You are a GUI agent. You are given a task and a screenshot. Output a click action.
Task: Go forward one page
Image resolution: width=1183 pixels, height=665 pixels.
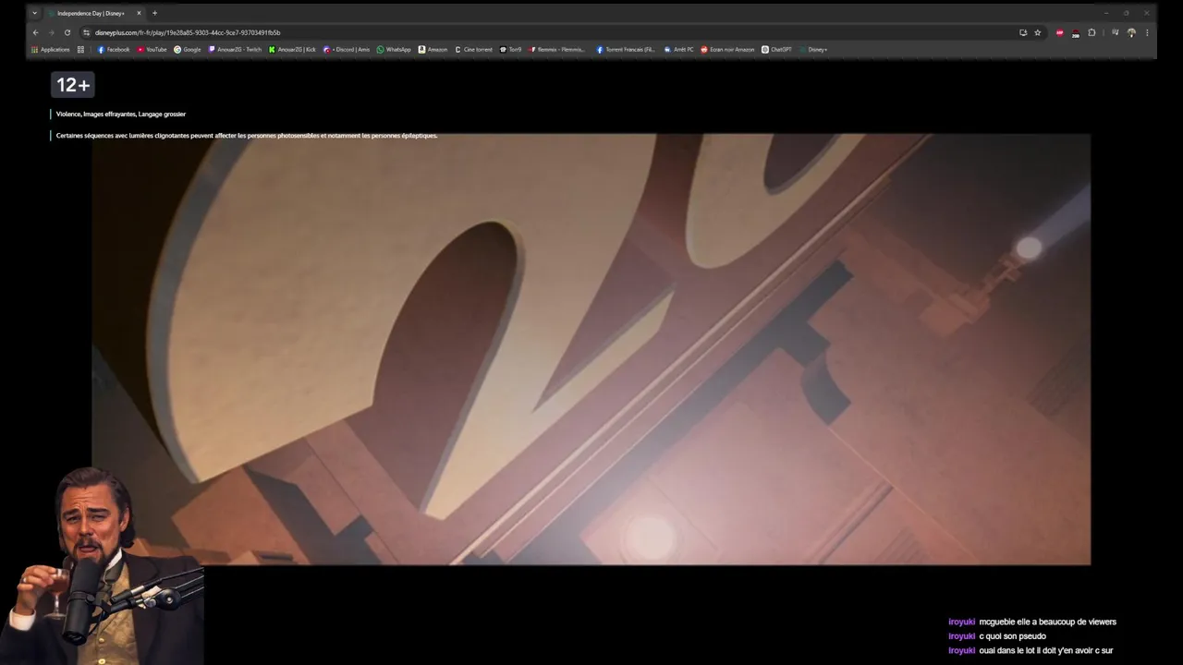[x=51, y=32]
